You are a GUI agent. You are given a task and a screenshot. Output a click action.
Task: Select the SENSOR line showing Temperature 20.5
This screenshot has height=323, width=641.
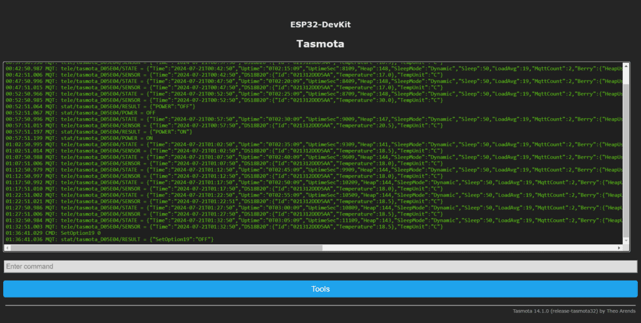click(x=224, y=125)
